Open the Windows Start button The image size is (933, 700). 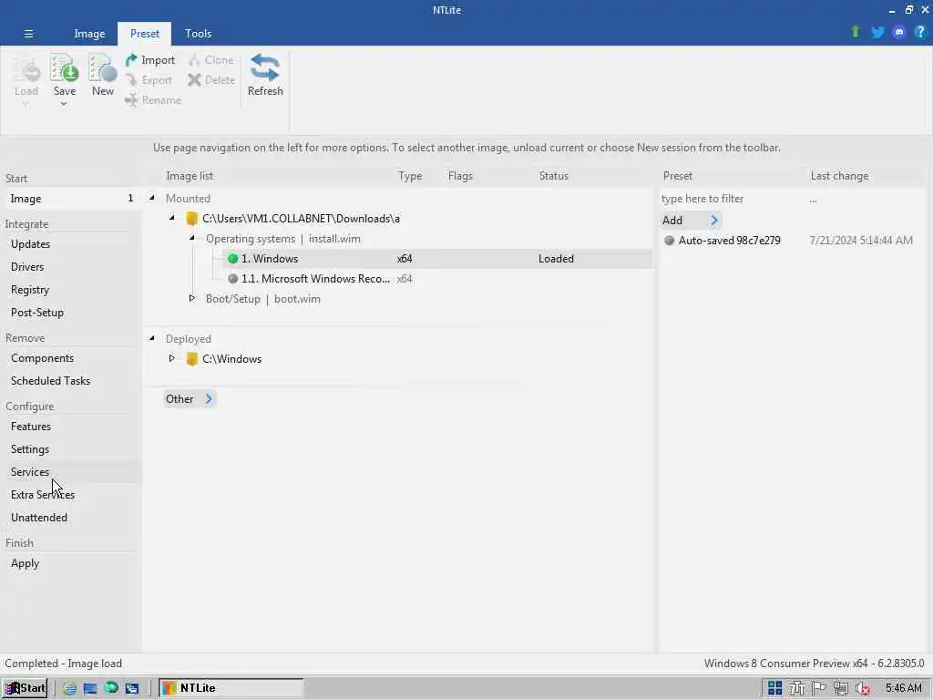click(x=25, y=688)
